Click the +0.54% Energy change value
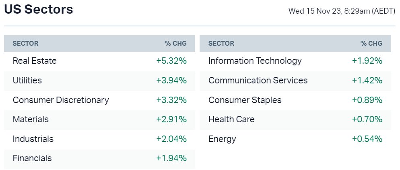Viewport: 400px width, 170px height. click(367, 139)
